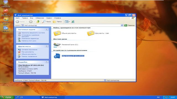The image size is (177, 99).
Task: Collapse the Подробно details panel
Action: pos(47,62)
